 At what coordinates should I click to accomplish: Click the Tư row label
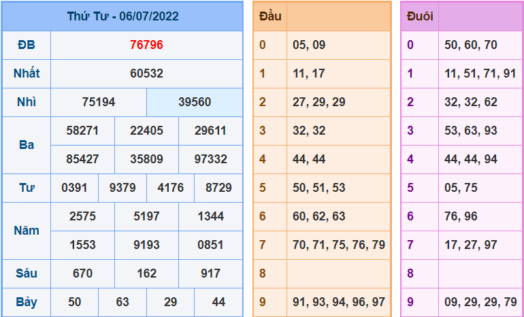click(27, 188)
